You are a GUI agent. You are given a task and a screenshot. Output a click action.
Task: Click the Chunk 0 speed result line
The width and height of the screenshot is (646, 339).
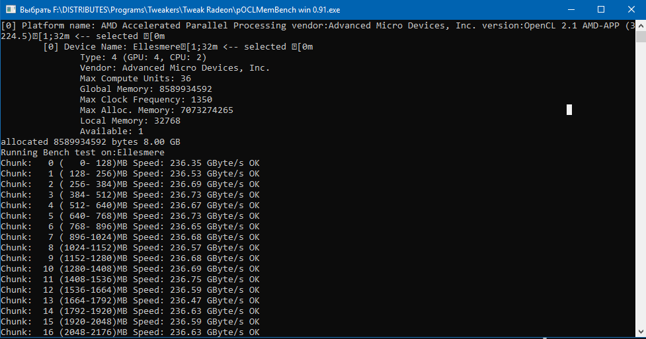130,163
